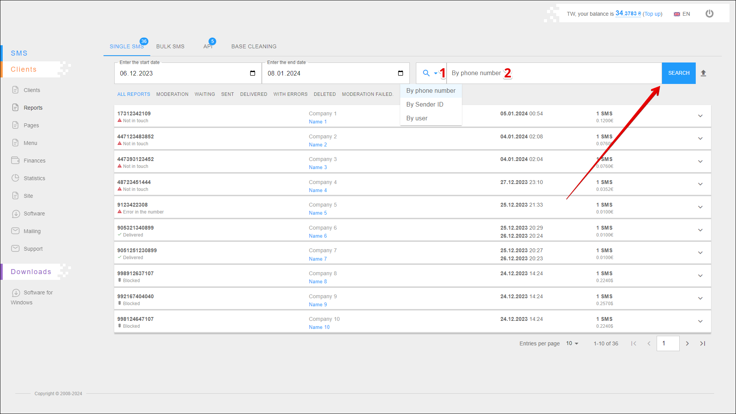The image size is (736, 414).
Task: Select By Sender ID option
Action: 425,105
